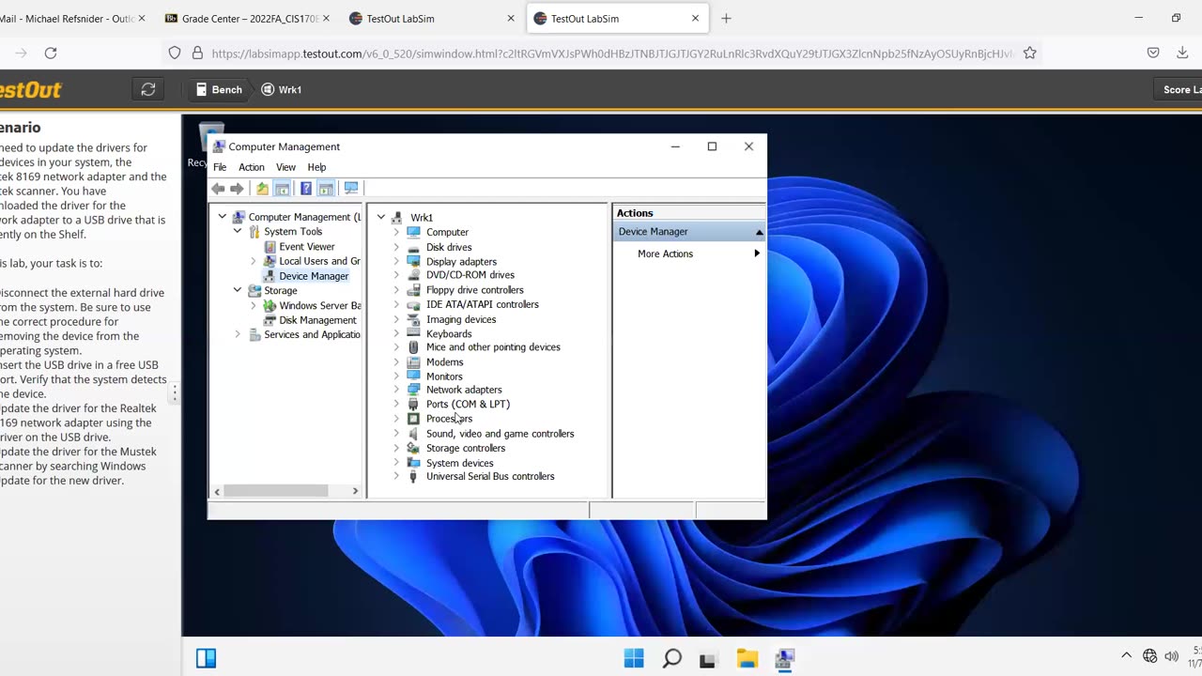The width and height of the screenshot is (1202, 676).
Task: Click the blue Help question mark icon
Action: tap(305, 189)
